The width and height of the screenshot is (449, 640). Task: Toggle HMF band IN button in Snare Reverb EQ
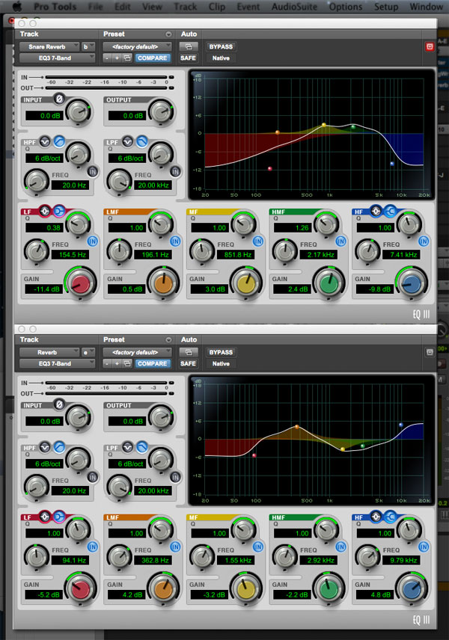coord(340,241)
